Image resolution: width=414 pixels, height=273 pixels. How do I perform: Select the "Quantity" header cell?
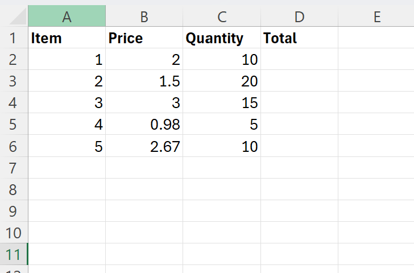click(x=222, y=38)
